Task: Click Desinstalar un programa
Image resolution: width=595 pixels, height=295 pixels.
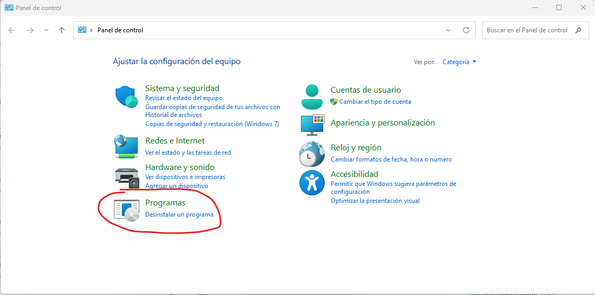Action: pyautogui.click(x=180, y=214)
